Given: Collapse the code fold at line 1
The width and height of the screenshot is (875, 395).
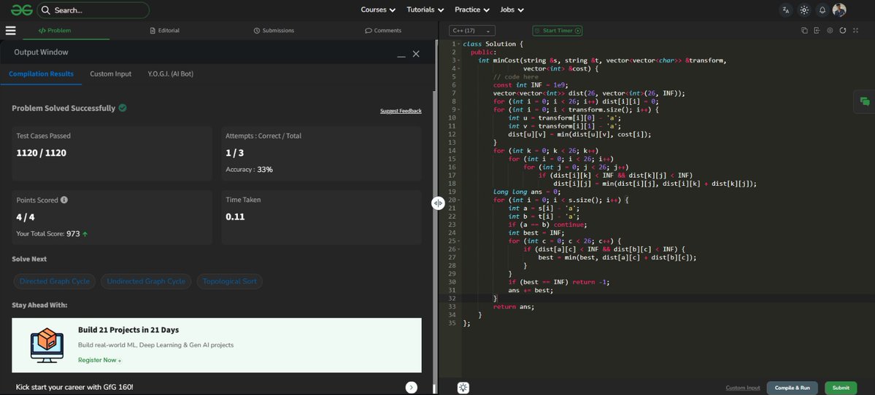Looking at the screenshot, I should click(458, 44).
